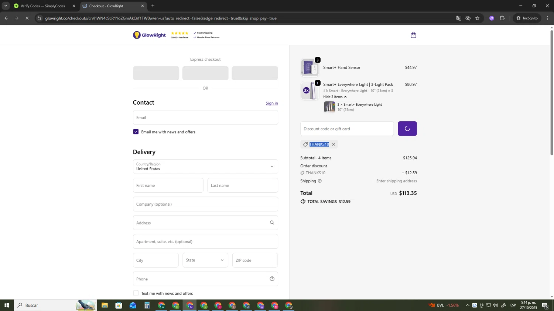Screen dimensions: 554x311
Task: Click the middle express checkout button
Action: point(205,73)
